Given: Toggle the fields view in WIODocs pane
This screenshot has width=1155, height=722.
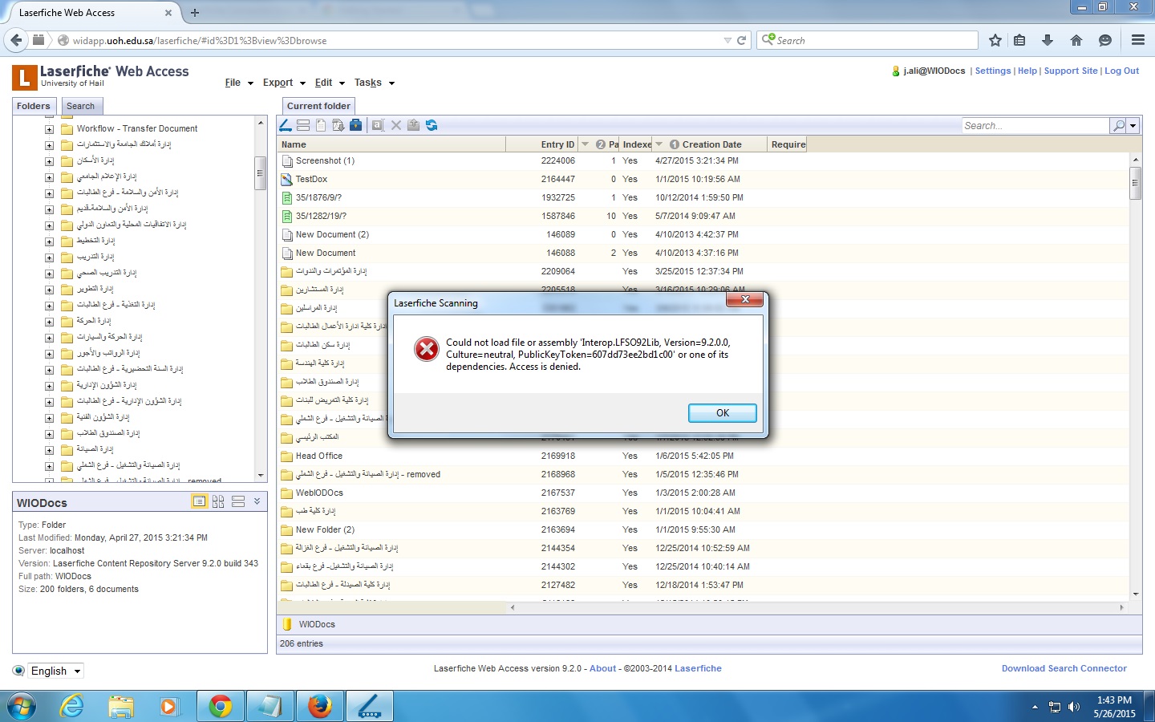Looking at the screenshot, I should (237, 501).
